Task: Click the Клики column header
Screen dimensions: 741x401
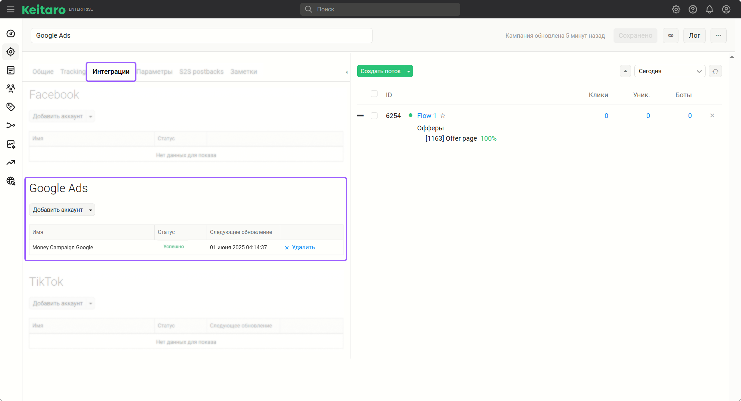Action: [x=598, y=95]
